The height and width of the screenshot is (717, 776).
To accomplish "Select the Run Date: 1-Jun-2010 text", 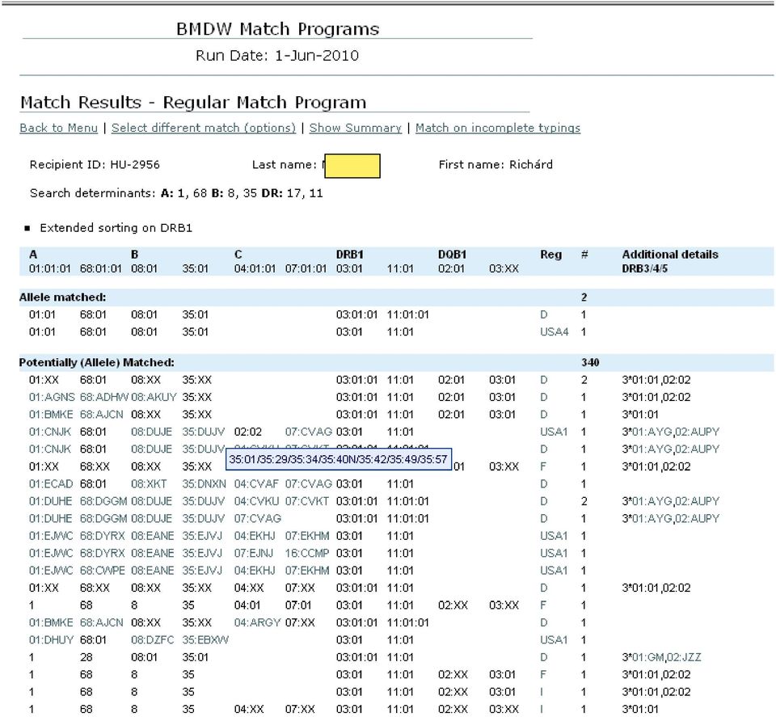I will [x=277, y=55].
